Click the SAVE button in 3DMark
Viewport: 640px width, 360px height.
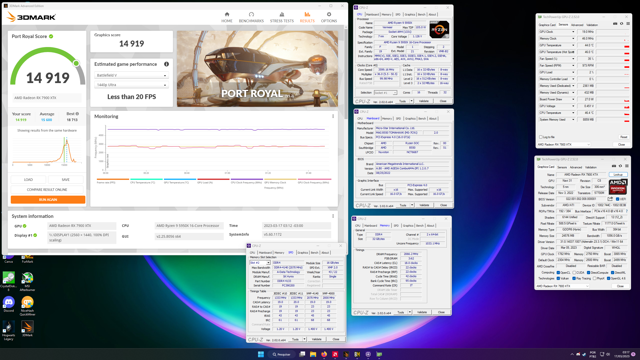[x=66, y=180]
